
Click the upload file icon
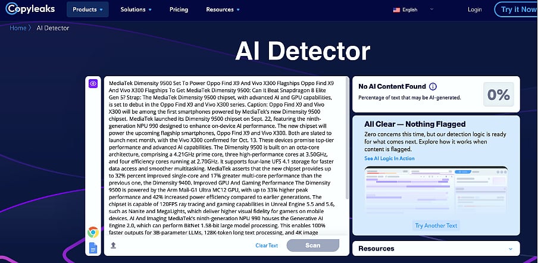[x=113, y=245]
